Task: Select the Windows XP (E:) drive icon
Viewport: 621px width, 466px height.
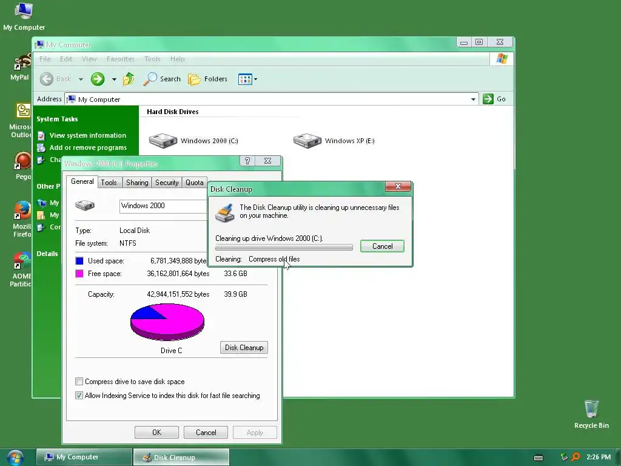Action: pos(307,141)
